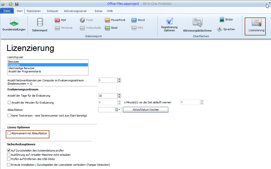The height and width of the screenshot is (169, 271).
Task: Enable Abonnement mit Ablaufdatum checkbox
Action: coord(9,133)
